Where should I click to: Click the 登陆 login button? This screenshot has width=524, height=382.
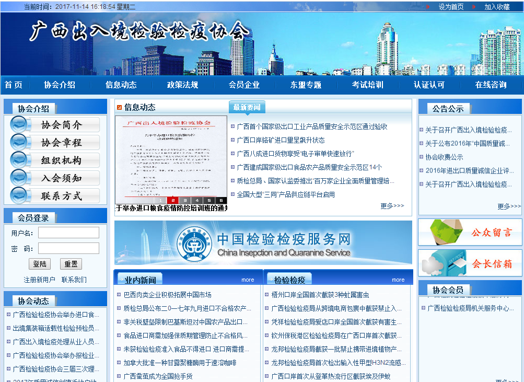pyautogui.click(x=40, y=264)
